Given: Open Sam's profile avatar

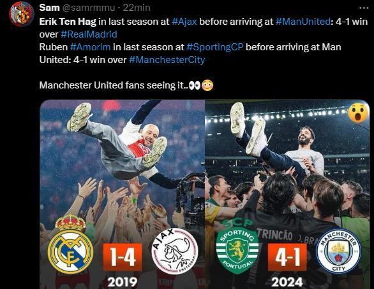Looking at the screenshot, I should [22, 14].
